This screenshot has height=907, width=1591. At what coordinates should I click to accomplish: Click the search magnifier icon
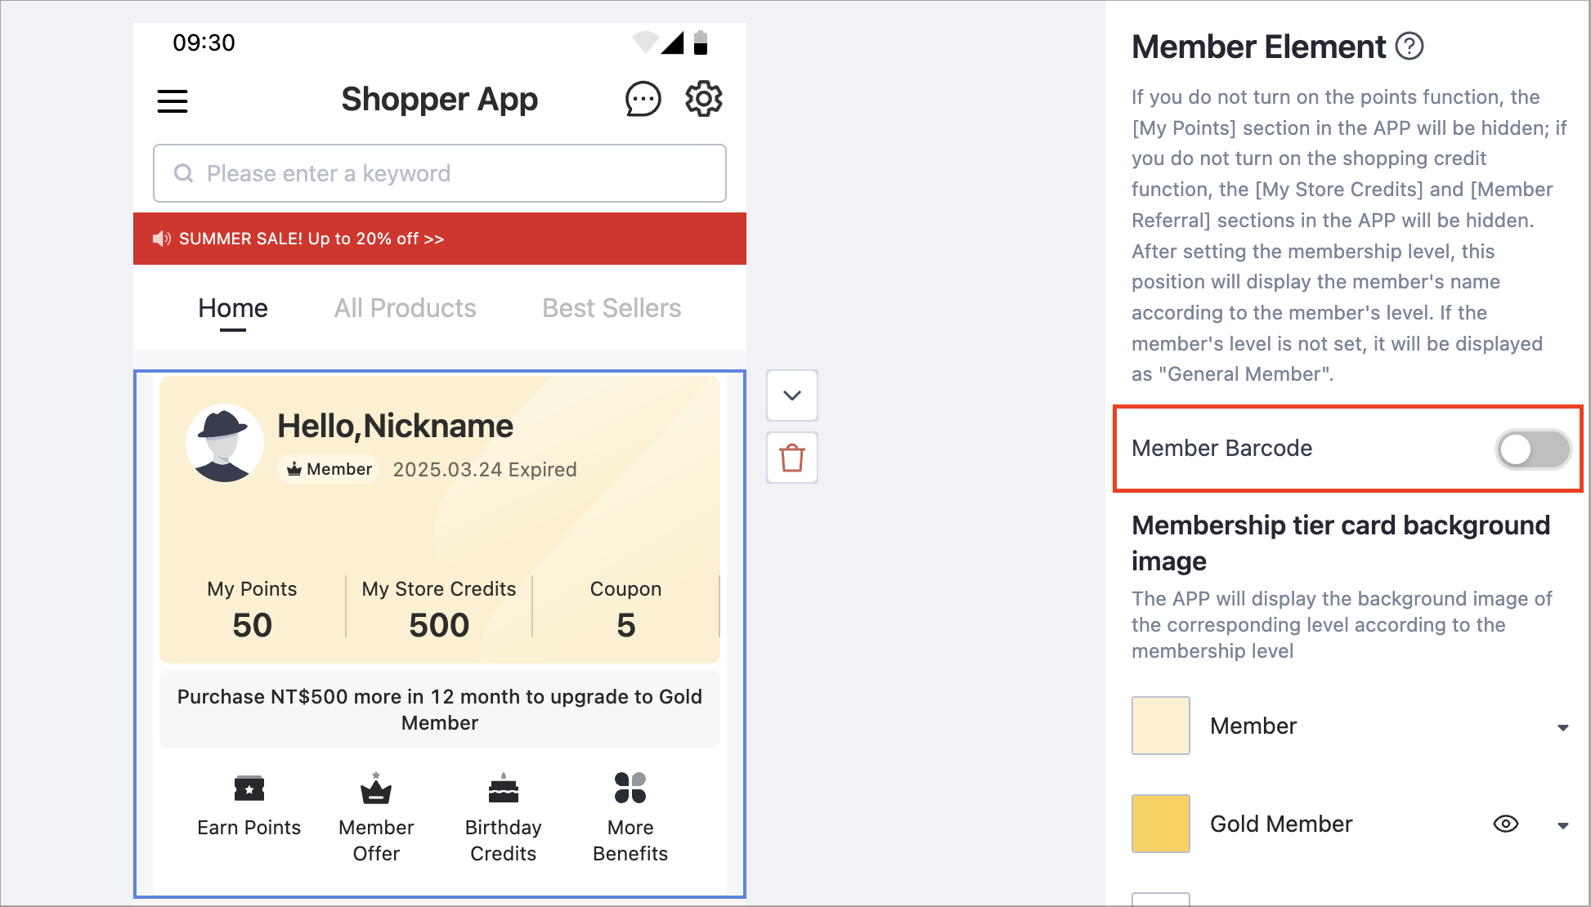(x=184, y=173)
